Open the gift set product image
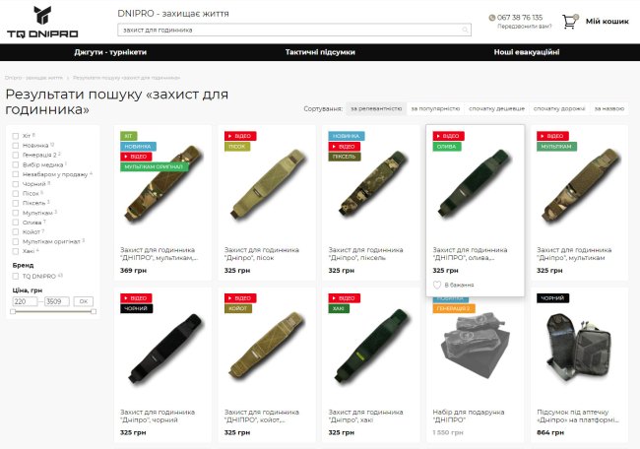Image resolution: width=640 pixels, height=449 pixels. click(476, 347)
